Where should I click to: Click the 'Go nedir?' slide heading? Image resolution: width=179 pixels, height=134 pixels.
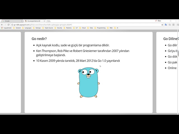[x=39, y=39]
